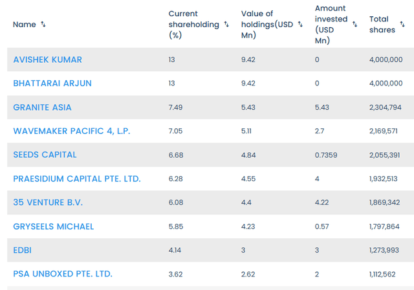
Task: Click Value of holdings(USD Mn) header text
Action: click(267, 25)
